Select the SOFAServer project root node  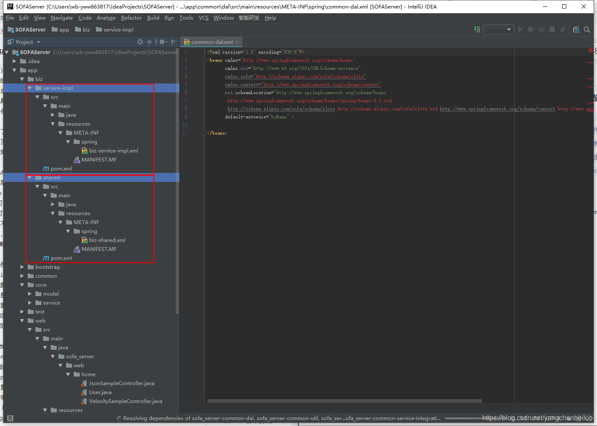tap(32, 52)
